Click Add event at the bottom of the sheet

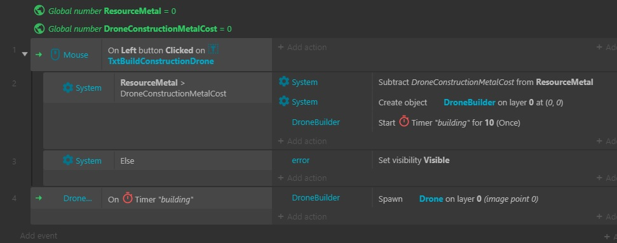pos(39,235)
